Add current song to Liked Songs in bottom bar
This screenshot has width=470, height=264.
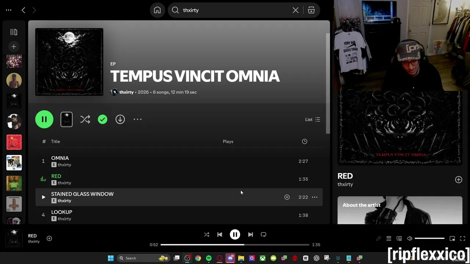click(49, 239)
